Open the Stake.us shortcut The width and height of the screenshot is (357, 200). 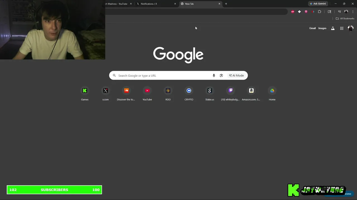point(210,94)
